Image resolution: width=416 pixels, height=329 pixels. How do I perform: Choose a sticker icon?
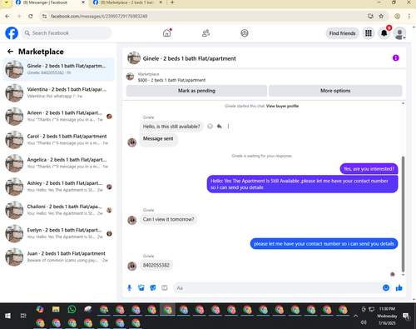point(153,288)
